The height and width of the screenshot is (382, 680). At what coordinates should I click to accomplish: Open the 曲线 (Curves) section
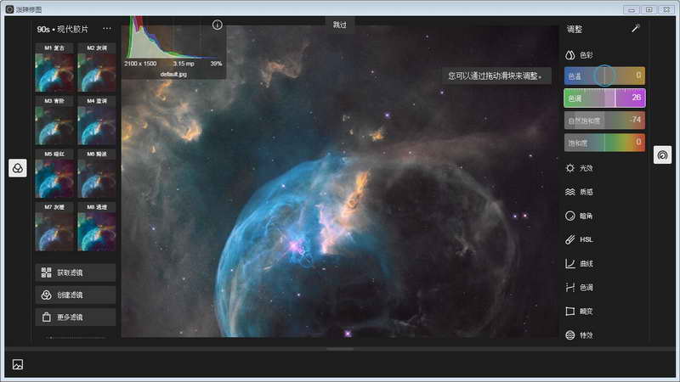click(x=581, y=263)
